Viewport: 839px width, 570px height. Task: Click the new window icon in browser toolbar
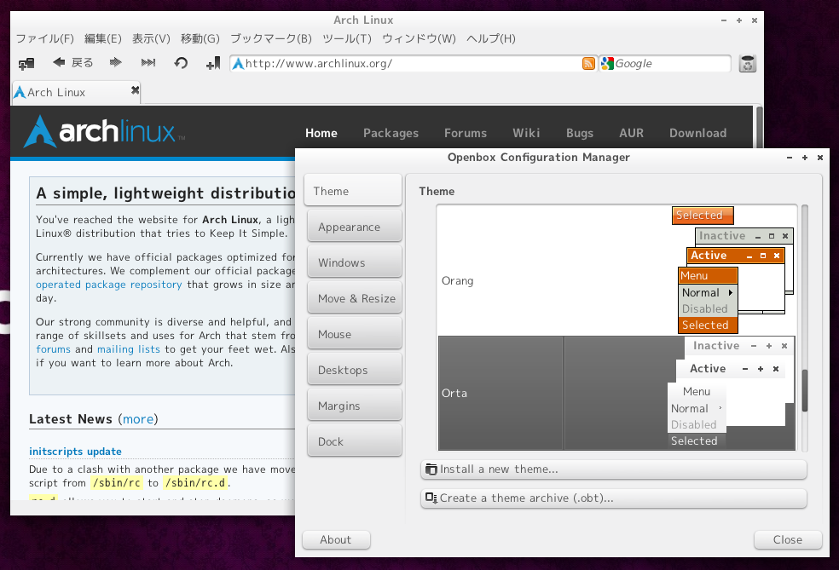pos(26,64)
